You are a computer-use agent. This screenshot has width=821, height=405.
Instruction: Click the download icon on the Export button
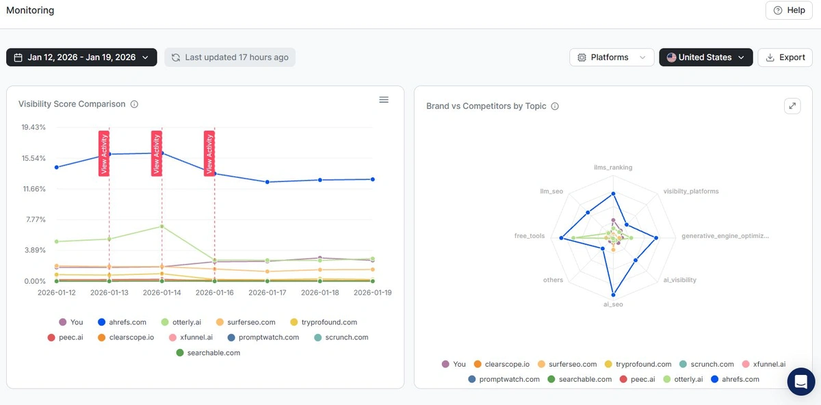tap(770, 57)
